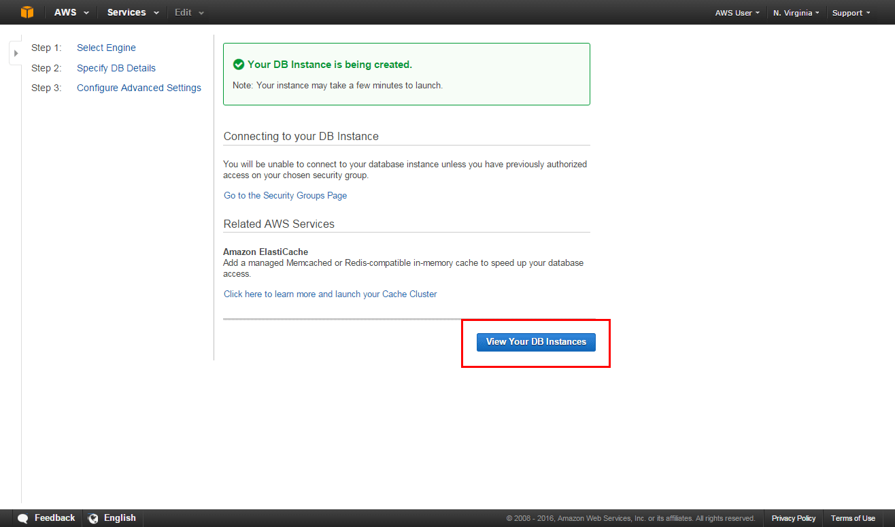Go to the Security Groups Page

tap(285, 195)
